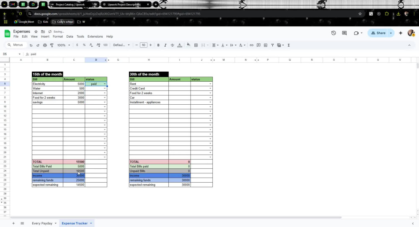Open the Default font dropdown
The height and width of the screenshot is (227, 419).
coord(122,45)
